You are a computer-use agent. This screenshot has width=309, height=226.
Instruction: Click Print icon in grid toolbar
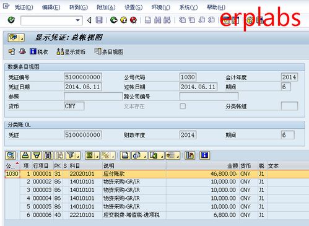click(x=125, y=155)
